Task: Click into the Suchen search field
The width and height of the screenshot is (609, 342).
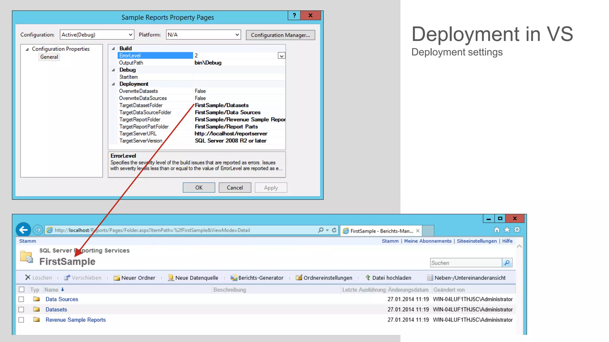Action: coord(466,263)
